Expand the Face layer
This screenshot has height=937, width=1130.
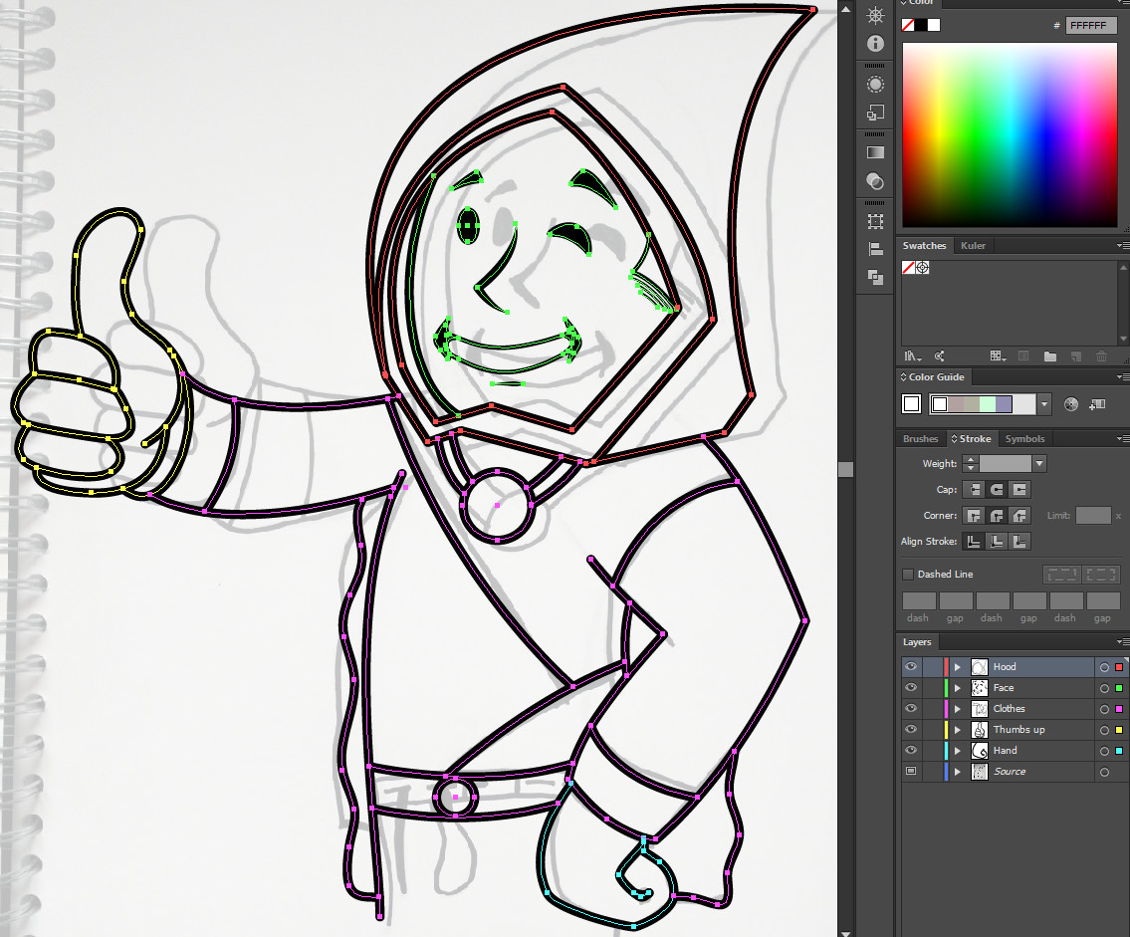click(956, 687)
